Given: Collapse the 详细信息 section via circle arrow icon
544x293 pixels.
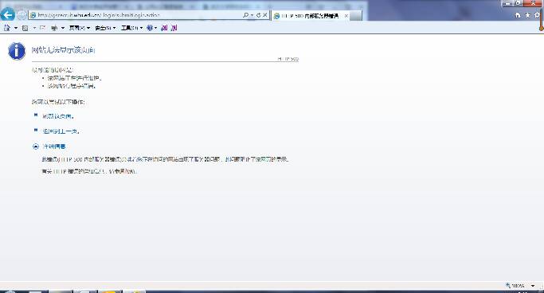Looking at the screenshot, I should tap(36, 146).
